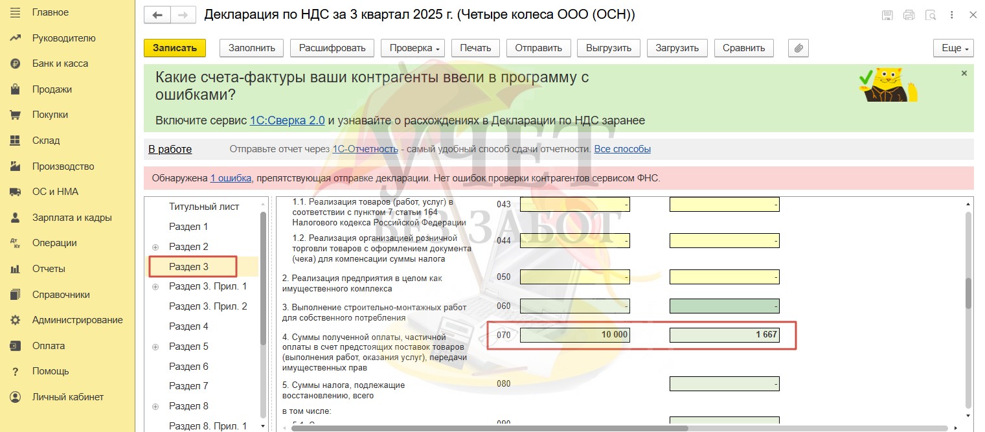Click the line 070 tax base field

pos(574,335)
